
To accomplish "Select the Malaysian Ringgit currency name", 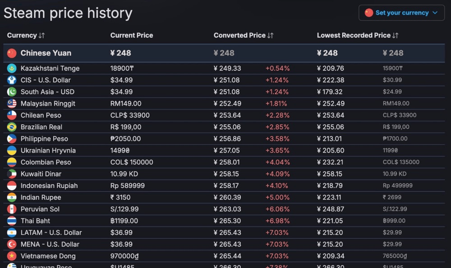I will pos(48,104).
